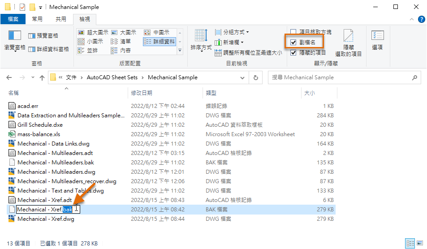This screenshot has width=427, height=249.
Task: Go back with the left arrow
Action: pos(9,77)
